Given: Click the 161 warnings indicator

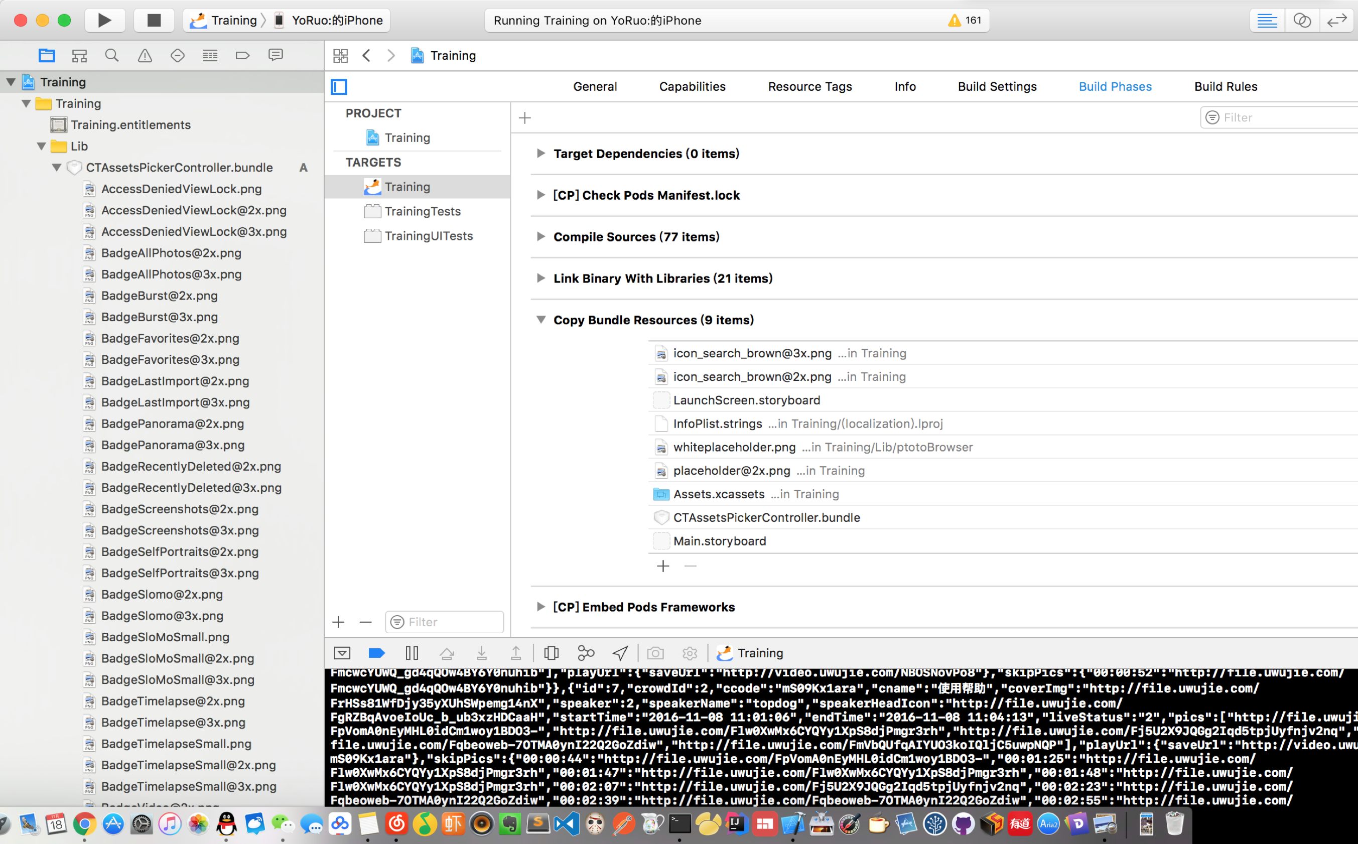Looking at the screenshot, I should pyautogui.click(x=965, y=21).
